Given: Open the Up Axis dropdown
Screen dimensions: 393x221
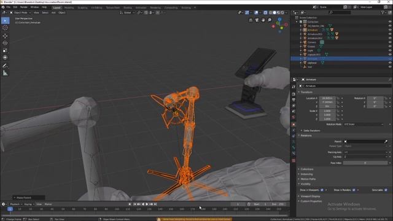Looking at the screenshot, I should pos(365,157).
